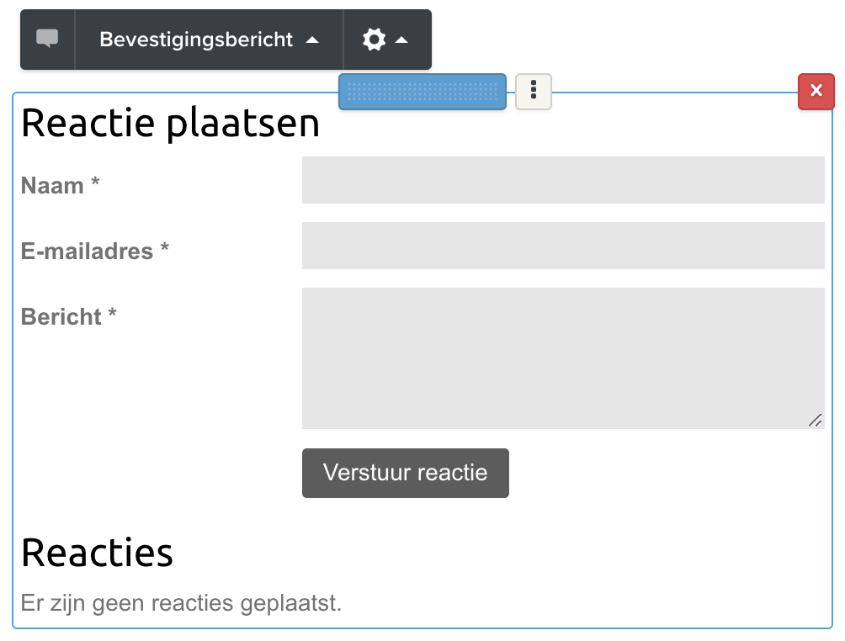Click the blue dotted drag handle

coord(422,91)
